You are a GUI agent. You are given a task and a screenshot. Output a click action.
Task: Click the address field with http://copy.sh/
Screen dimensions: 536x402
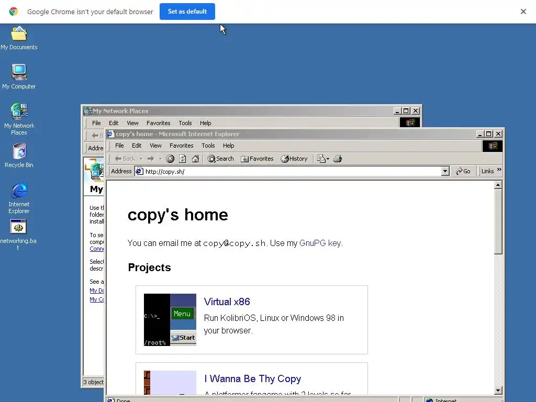tap(287, 171)
